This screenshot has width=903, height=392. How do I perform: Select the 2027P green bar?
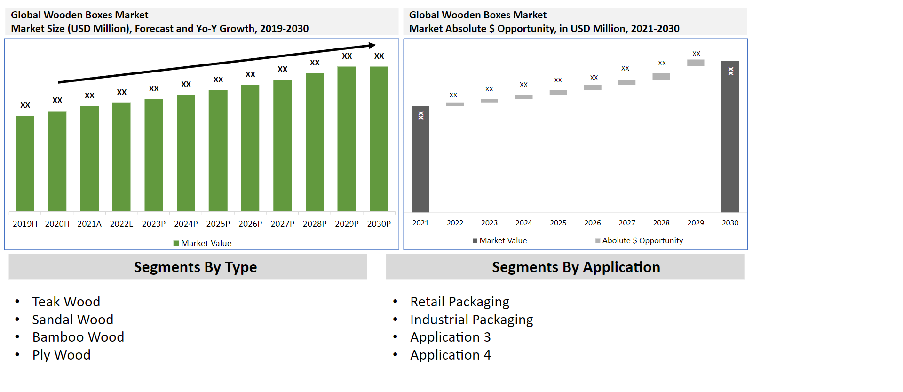282,145
